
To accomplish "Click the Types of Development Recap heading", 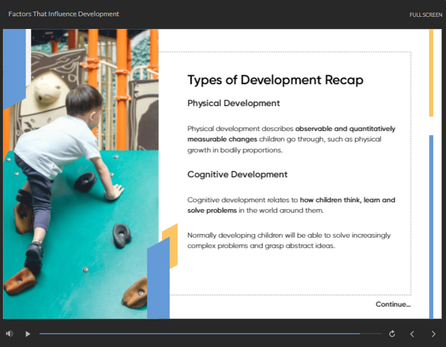I will point(275,80).
